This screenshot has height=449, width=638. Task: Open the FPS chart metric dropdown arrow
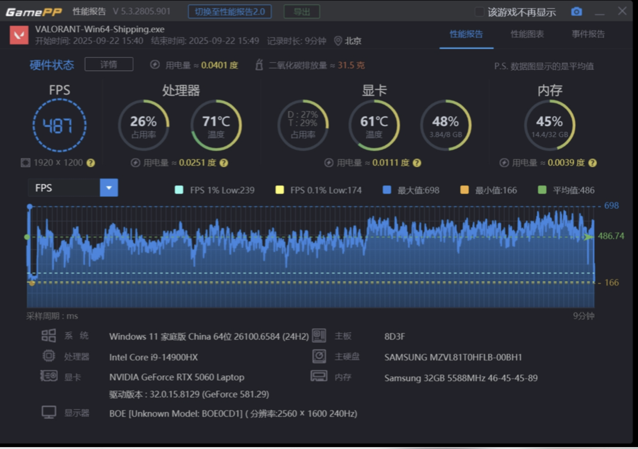(x=109, y=188)
